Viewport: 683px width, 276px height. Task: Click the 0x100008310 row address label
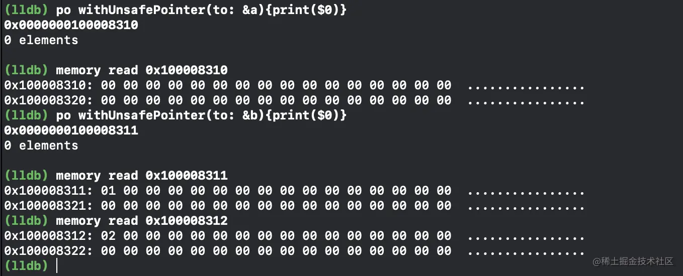49,85
